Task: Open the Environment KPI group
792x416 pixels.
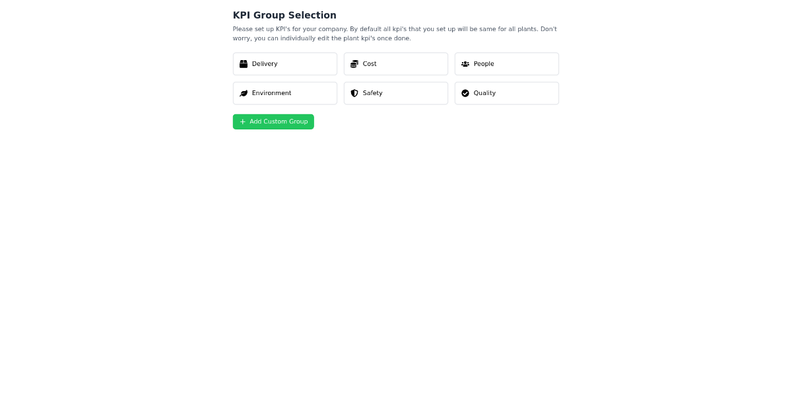Action: coord(285,93)
